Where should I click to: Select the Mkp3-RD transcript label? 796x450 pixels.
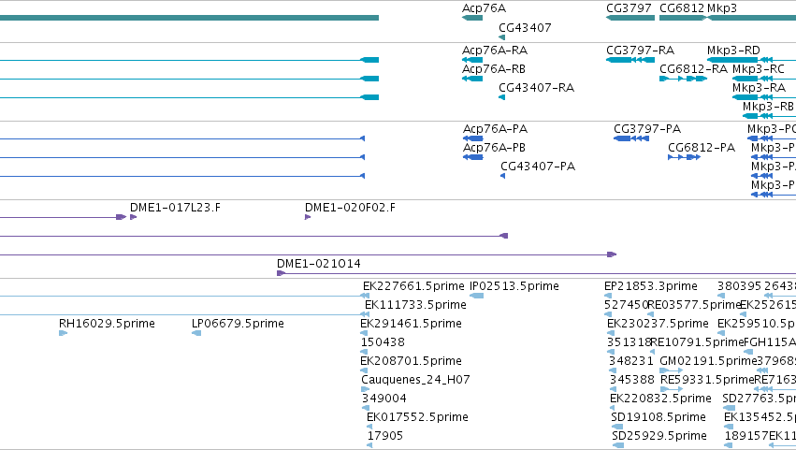(733, 51)
